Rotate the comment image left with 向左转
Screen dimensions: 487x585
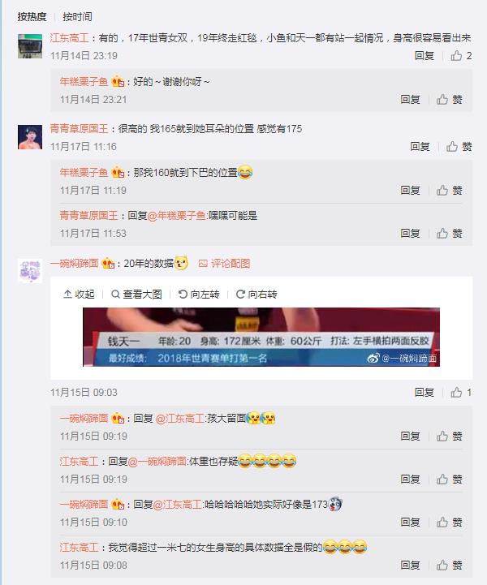[x=199, y=295]
